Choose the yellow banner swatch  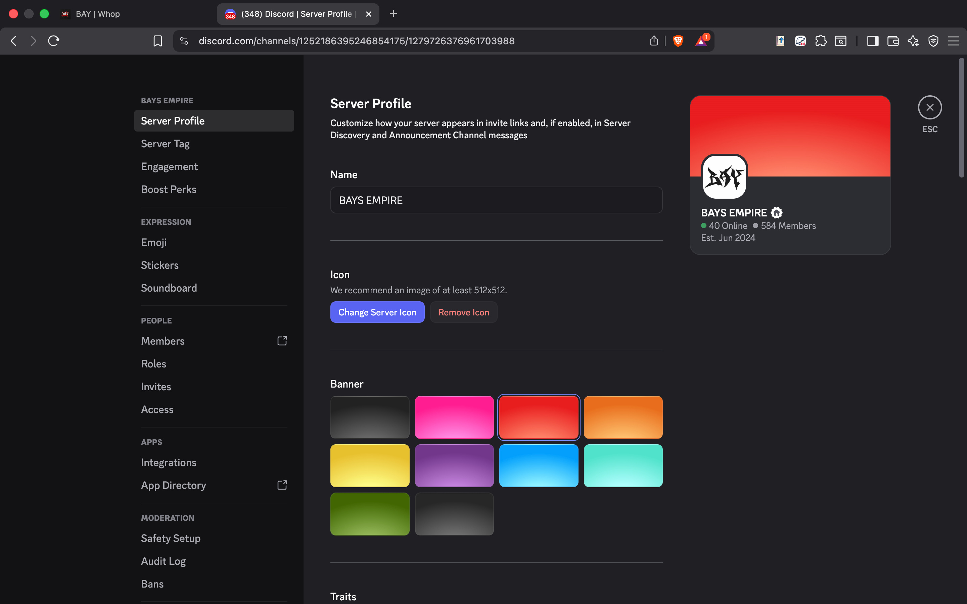[370, 465]
